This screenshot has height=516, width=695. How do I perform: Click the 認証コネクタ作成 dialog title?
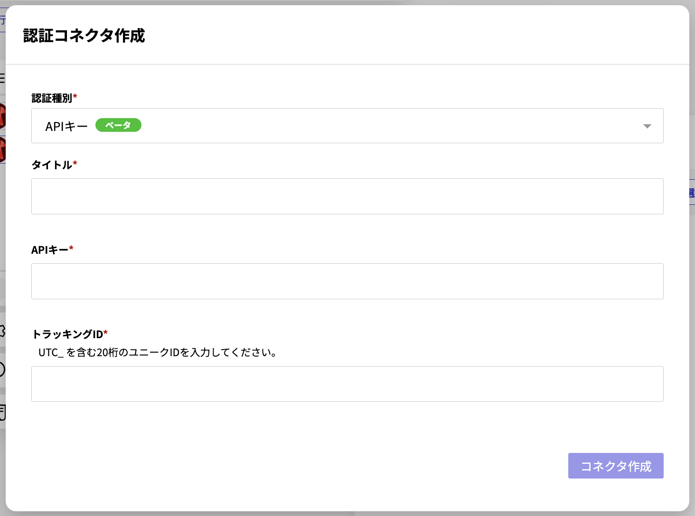point(84,36)
